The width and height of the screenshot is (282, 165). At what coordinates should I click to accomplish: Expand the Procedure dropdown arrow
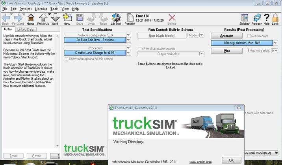pos(128,48)
